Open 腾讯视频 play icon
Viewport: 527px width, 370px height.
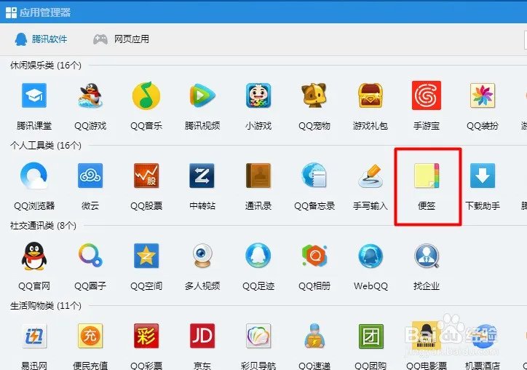(202, 95)
